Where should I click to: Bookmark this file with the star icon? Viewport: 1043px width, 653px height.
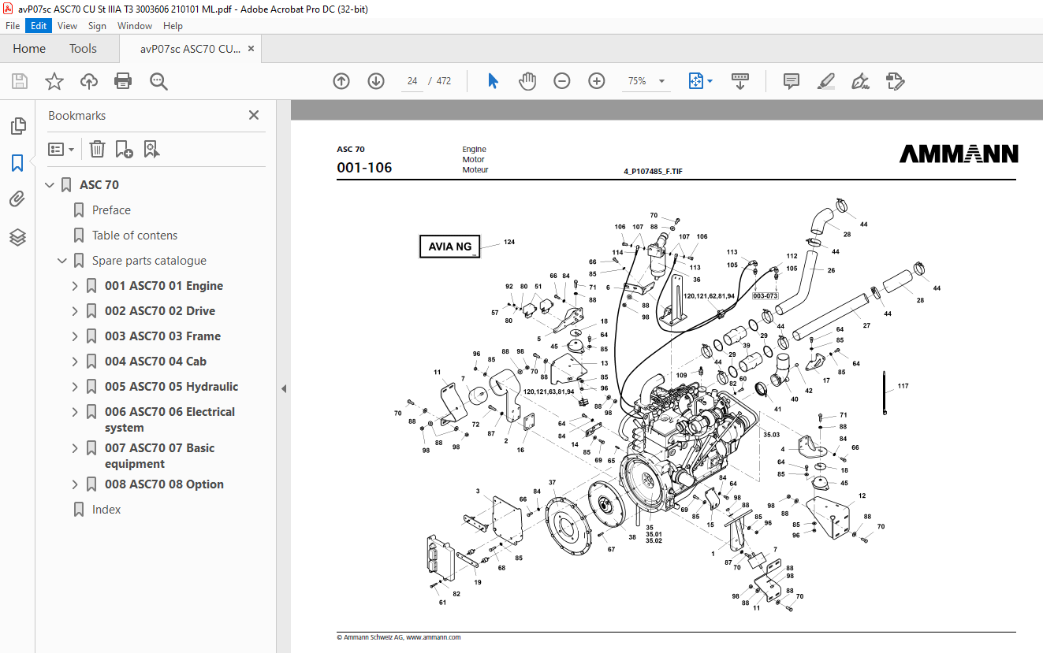tap(54, 81)
